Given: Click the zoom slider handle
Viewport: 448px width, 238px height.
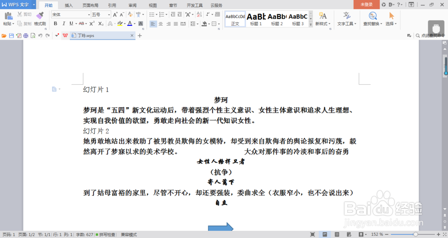Looking at the screenshot, I should (x=416, y=234).
